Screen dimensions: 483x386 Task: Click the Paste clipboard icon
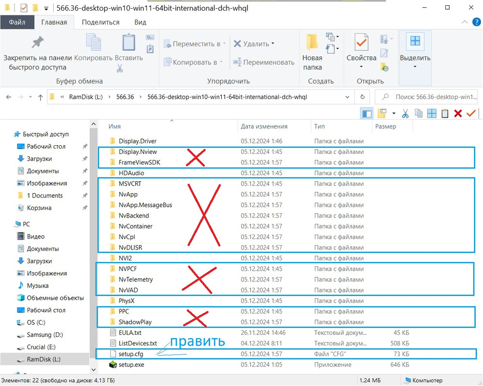(x=129, y=42)
